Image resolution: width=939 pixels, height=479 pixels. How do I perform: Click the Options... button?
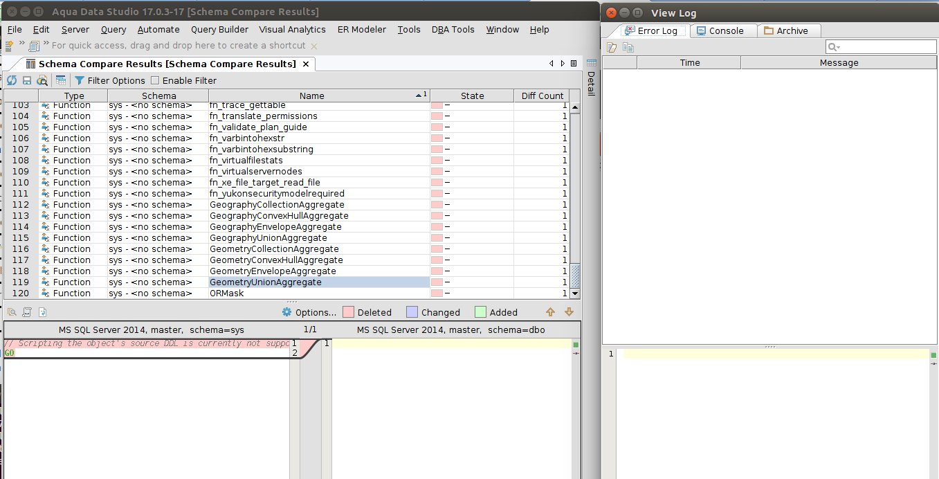pos(309,312)
